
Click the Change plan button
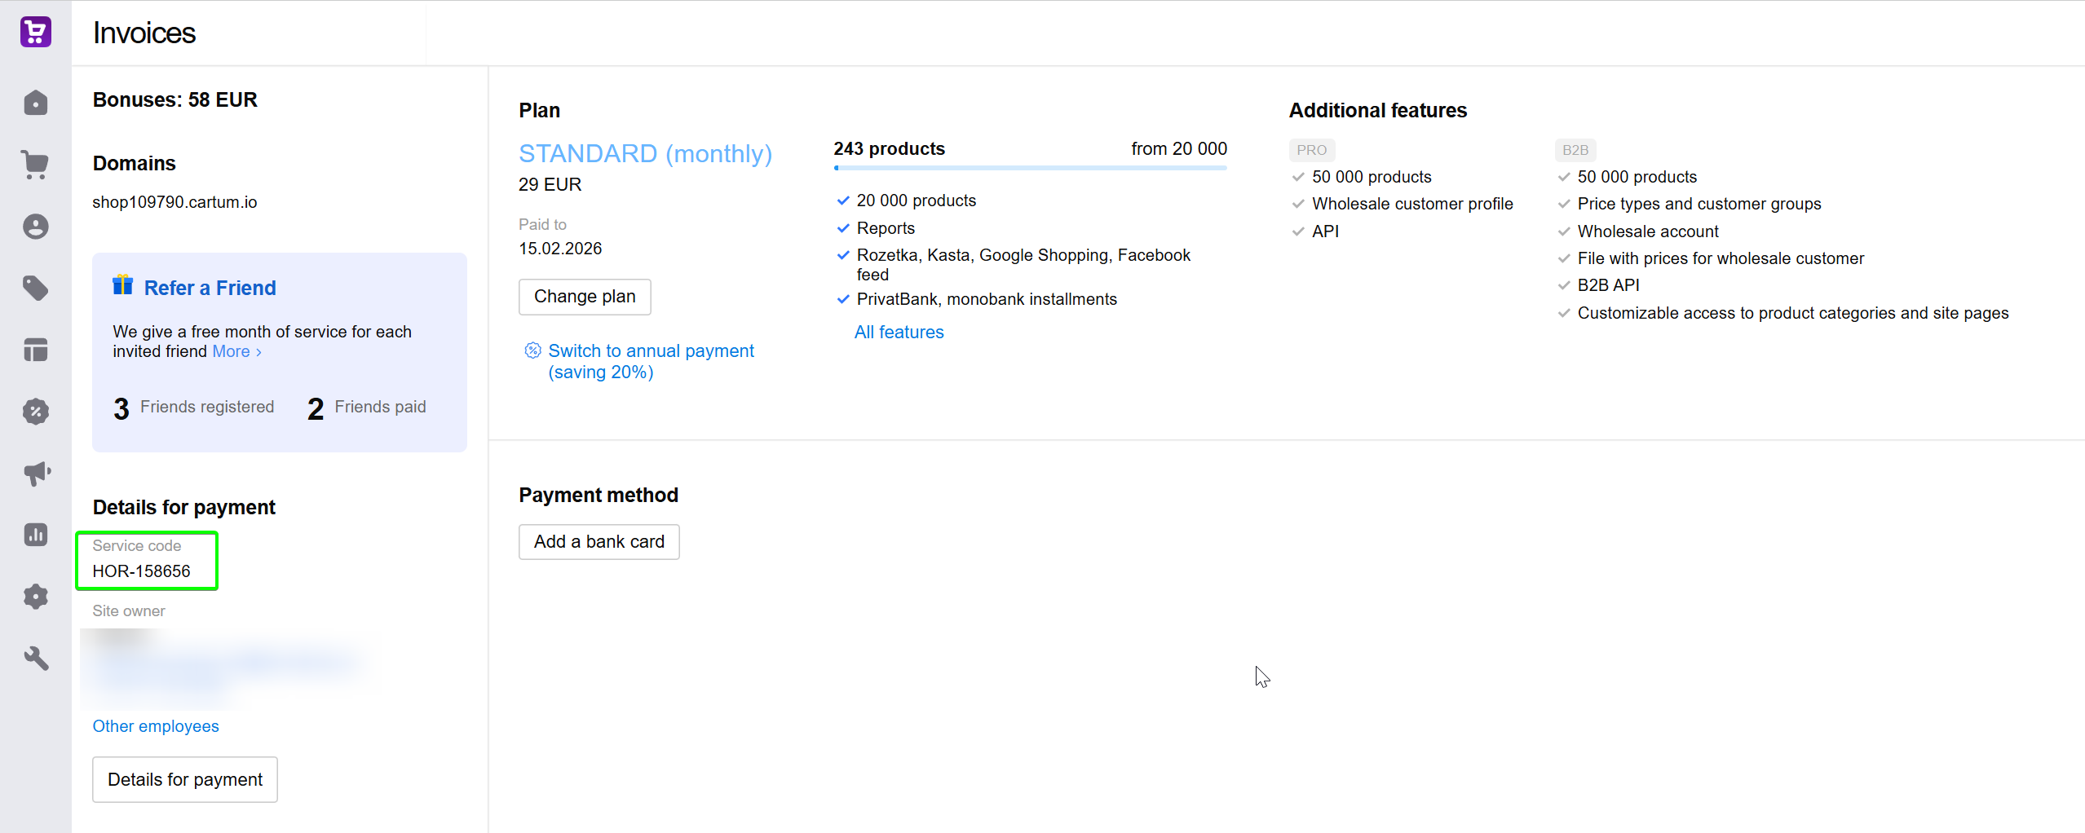(x=584, y=297)
